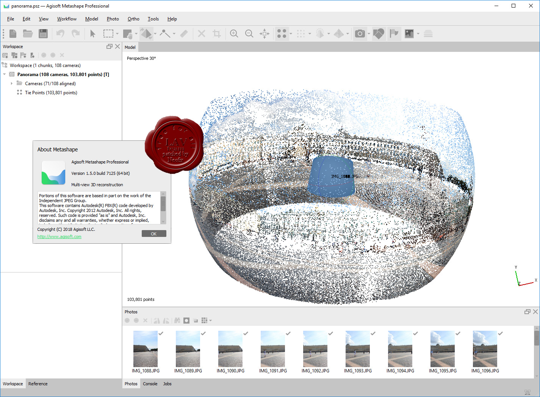Open the Workflow menu
Image resolution: width=540 pixels, height=397 pixels.
pyautogui.click(x=67, y=19)
